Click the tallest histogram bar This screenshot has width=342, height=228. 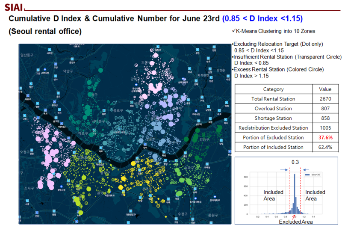pos(295,193)
